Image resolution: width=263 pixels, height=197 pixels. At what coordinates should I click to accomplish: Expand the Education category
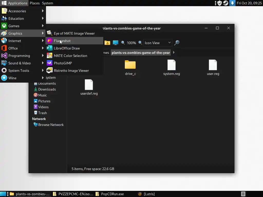(23, 18)
